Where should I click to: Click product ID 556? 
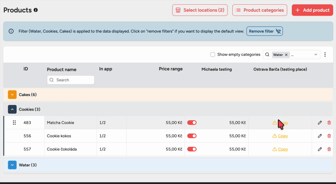27,136
